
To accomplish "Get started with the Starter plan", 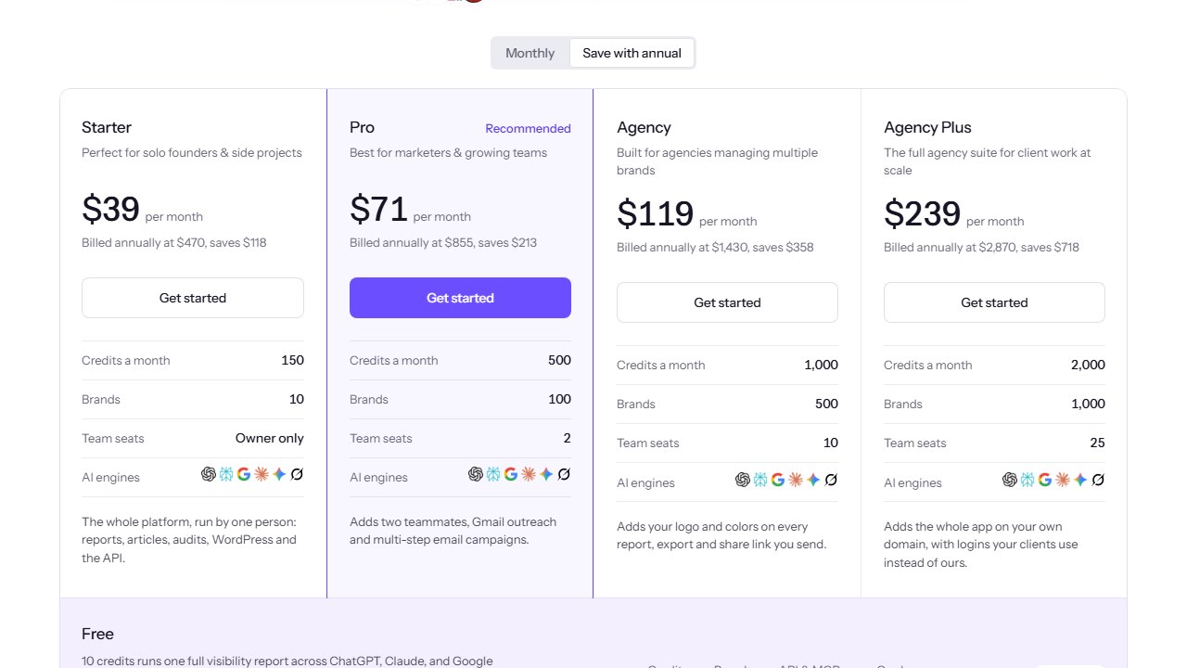I will [193, 298].
